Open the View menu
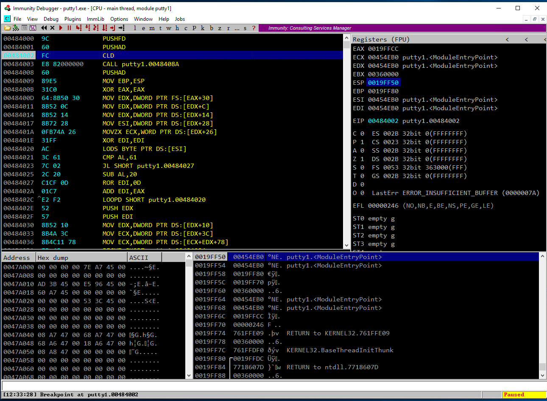Viewport: 547px width, 401px height. pos(32,19)
